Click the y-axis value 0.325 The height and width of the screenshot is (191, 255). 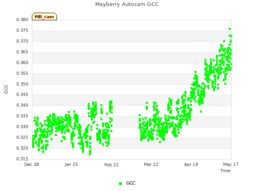tap(22, 137)
